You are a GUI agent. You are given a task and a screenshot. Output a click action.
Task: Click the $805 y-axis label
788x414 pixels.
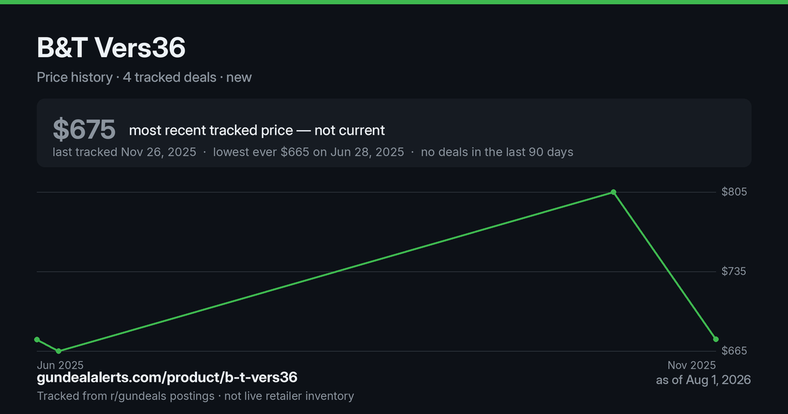tap(734, 192)
